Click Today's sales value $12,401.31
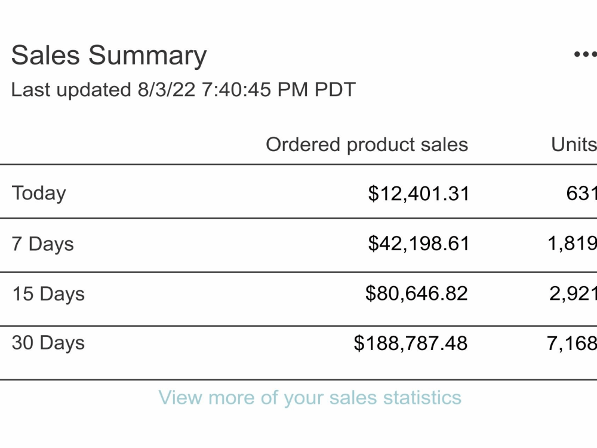Image resolution: width=597 pixels, height=448 pixels. 419,194
